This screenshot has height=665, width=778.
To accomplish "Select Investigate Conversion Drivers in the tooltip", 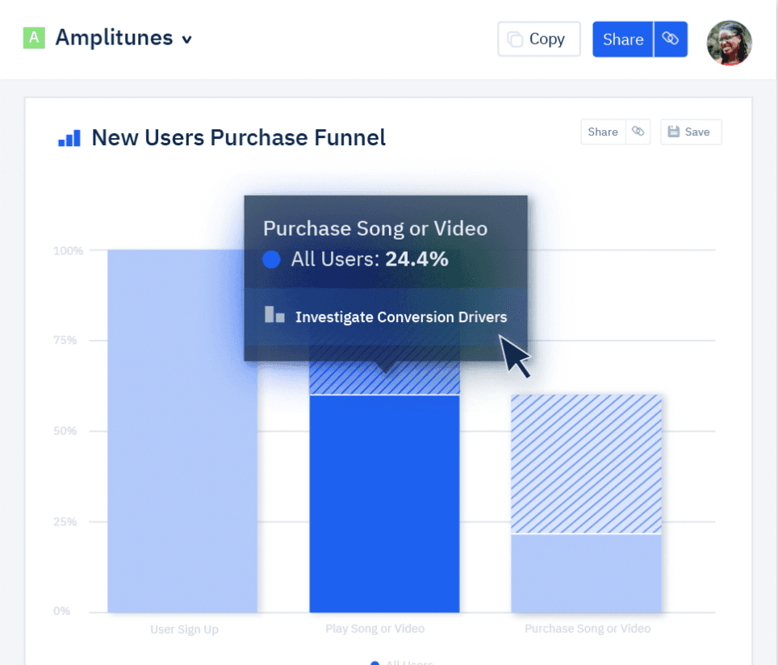I will (x=401, y=316).
